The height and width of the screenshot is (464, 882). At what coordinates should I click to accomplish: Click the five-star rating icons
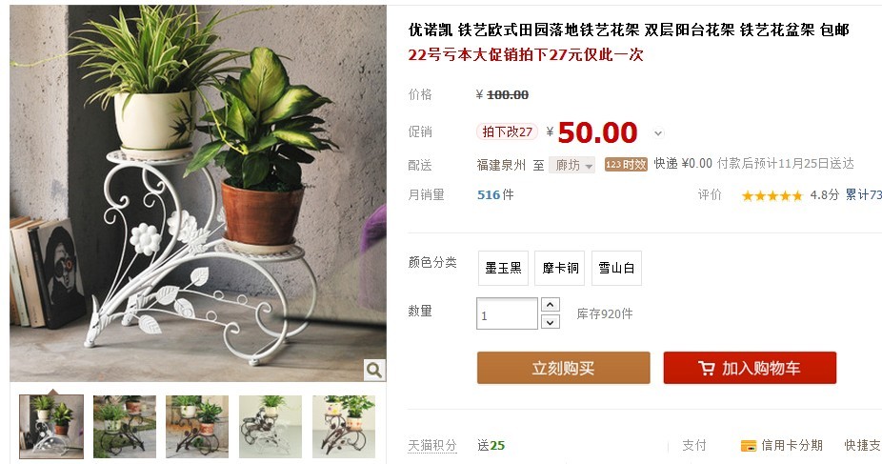click(772, 195)
